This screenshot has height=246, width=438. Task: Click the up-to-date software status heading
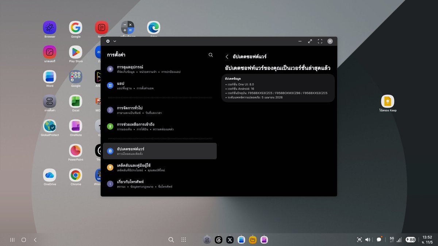278,68
